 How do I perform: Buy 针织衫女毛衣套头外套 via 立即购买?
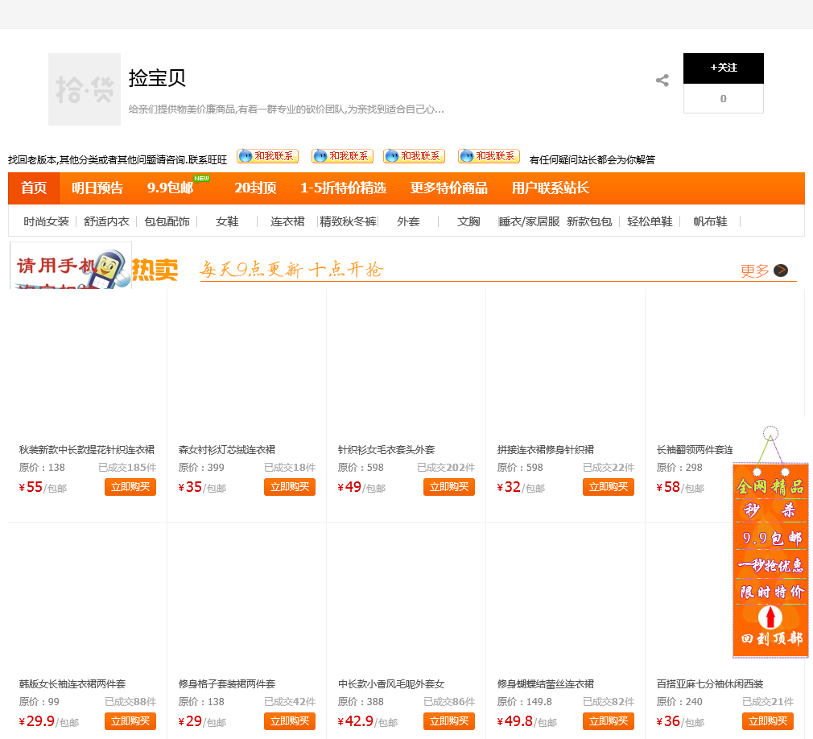(449, 487)
